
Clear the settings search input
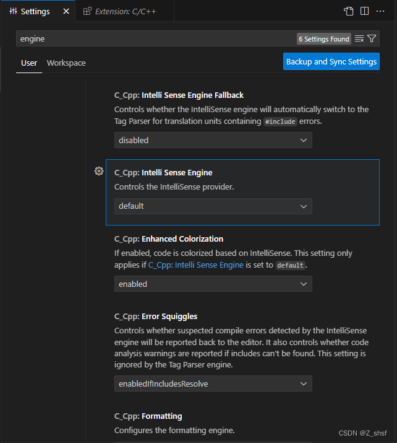tap(359, 38)
